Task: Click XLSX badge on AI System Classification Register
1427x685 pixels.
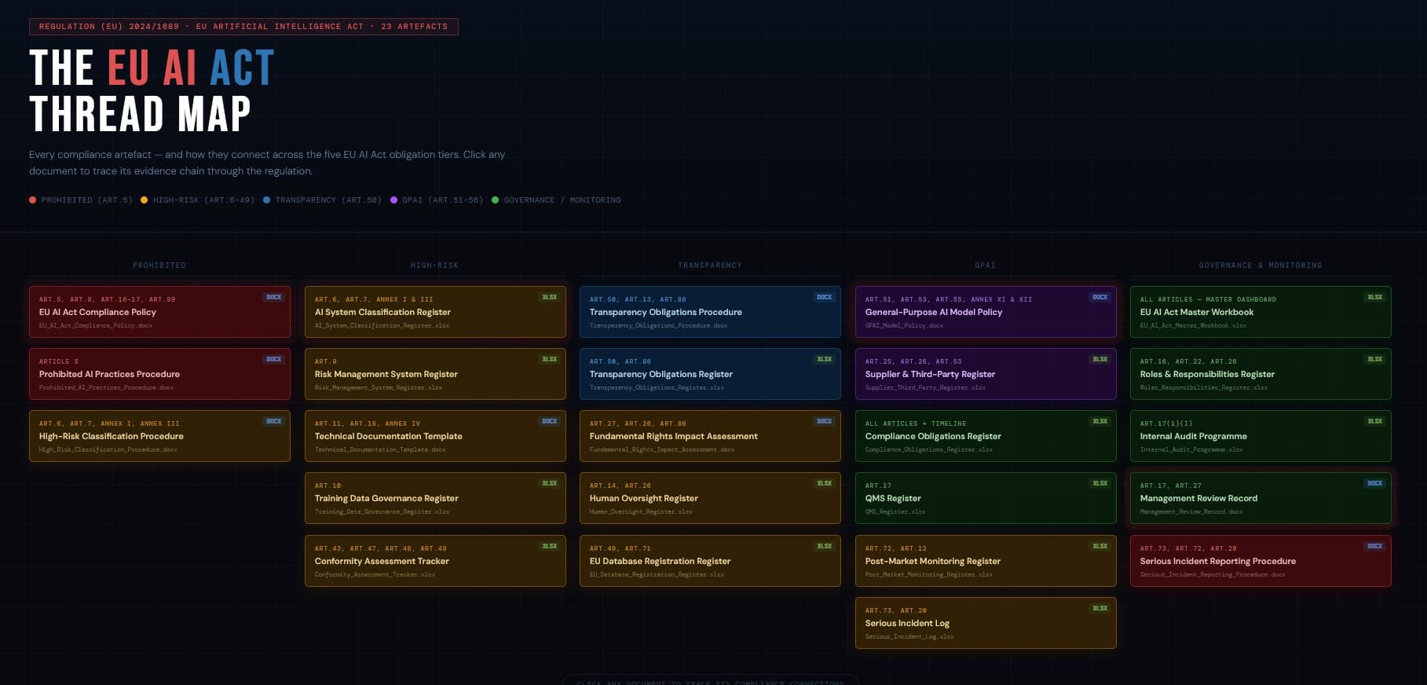Action: click(x=550, y=297)
